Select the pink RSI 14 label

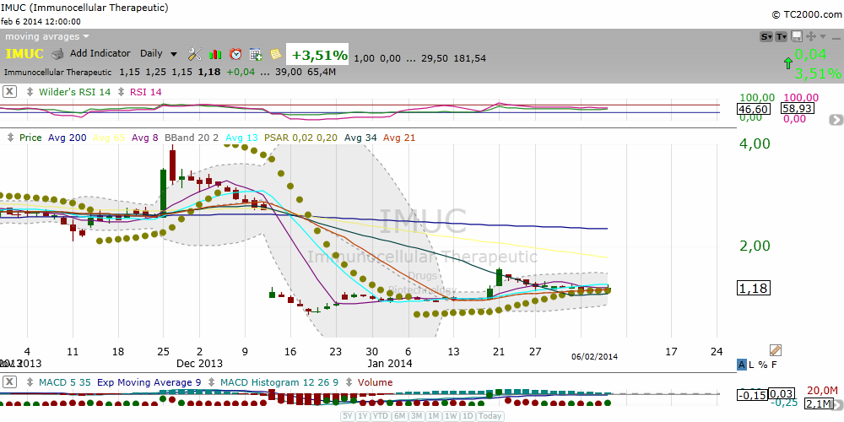(145, 92)
